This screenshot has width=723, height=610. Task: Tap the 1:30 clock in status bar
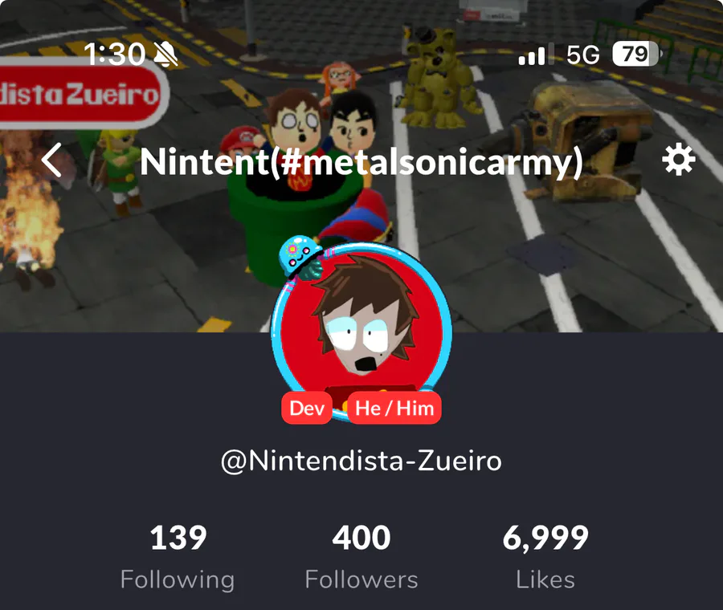click(114, 55)
